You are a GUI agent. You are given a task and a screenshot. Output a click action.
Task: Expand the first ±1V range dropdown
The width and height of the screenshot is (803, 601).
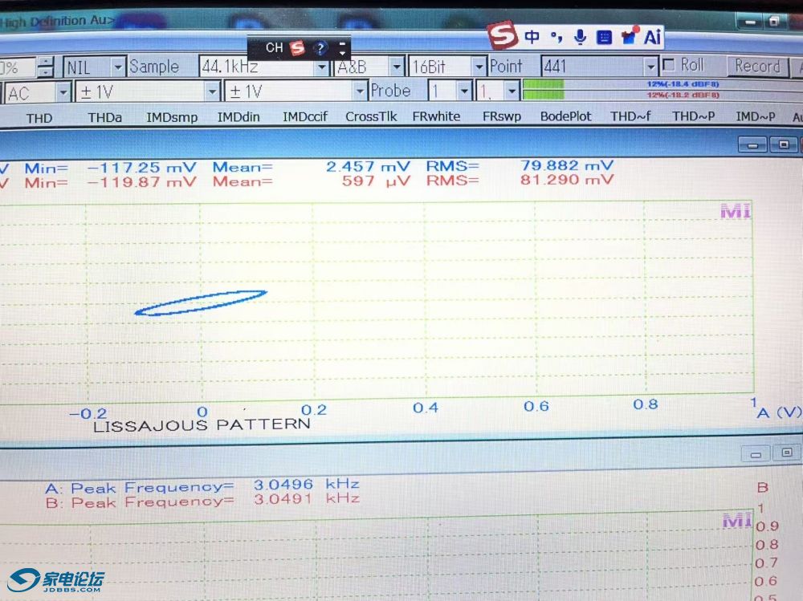coord(212,92)
